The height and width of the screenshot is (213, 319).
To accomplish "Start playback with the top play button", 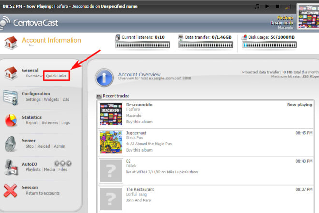I will click(267, 6).
